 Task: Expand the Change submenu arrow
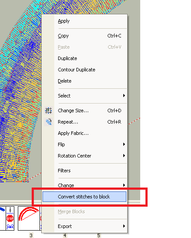(x=124, y=185)
